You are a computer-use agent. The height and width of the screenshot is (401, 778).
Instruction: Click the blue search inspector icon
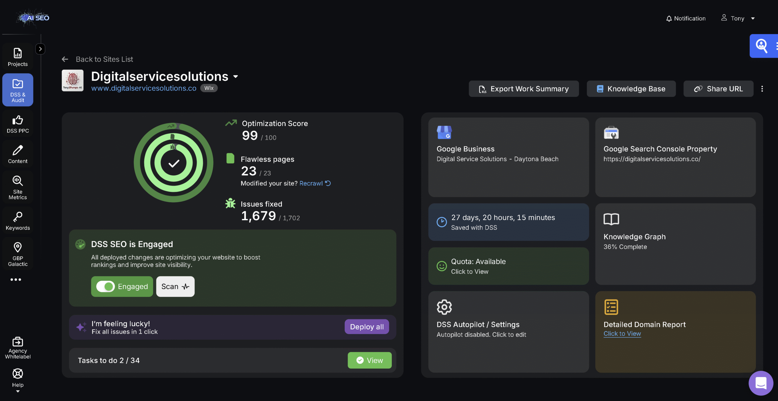(761, 46)
